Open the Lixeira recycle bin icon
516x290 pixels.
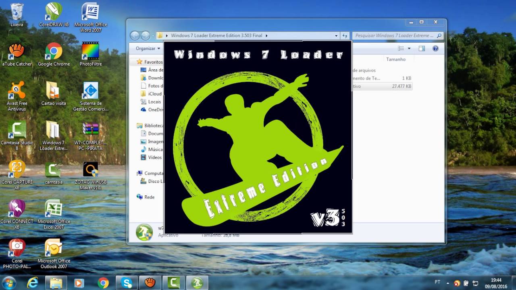pyautogui.click(x=17, y=14)
